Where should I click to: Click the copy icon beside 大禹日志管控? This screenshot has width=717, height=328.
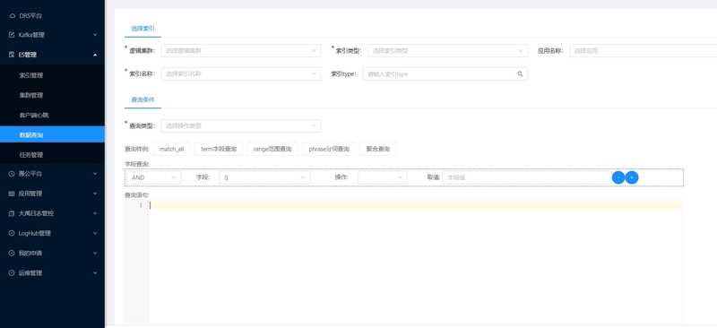point(12,213)
